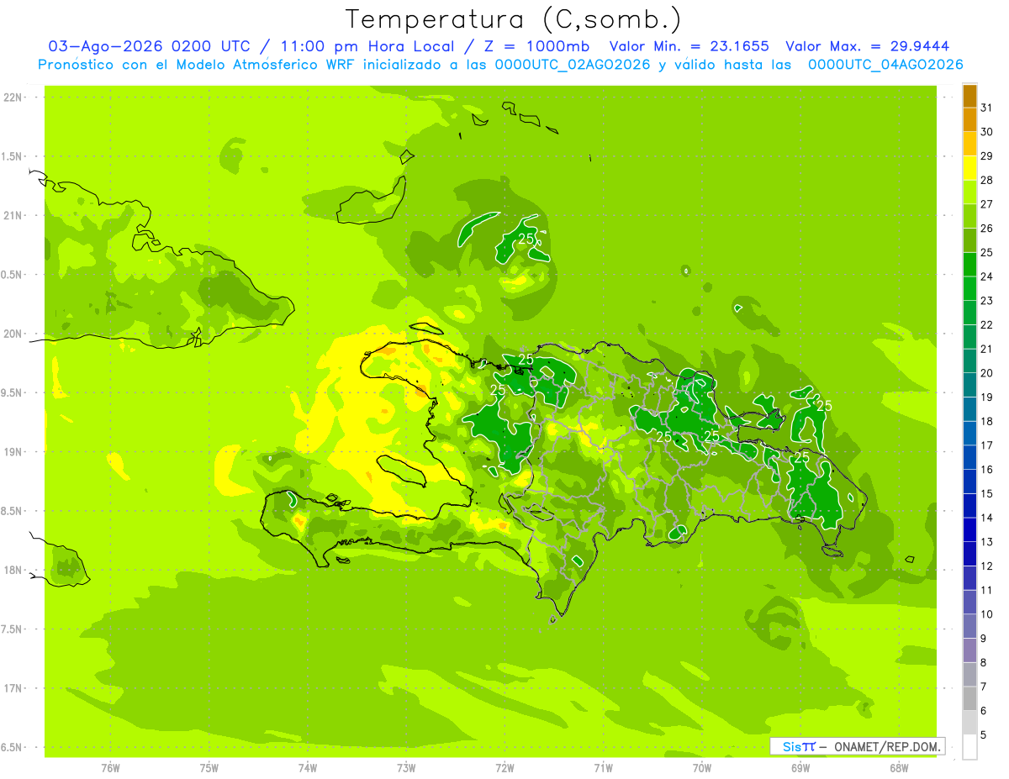Viewport: 1009px width, 779px height.
Task: Click the 71W longitude label
Action: click(x=603, y=768)
